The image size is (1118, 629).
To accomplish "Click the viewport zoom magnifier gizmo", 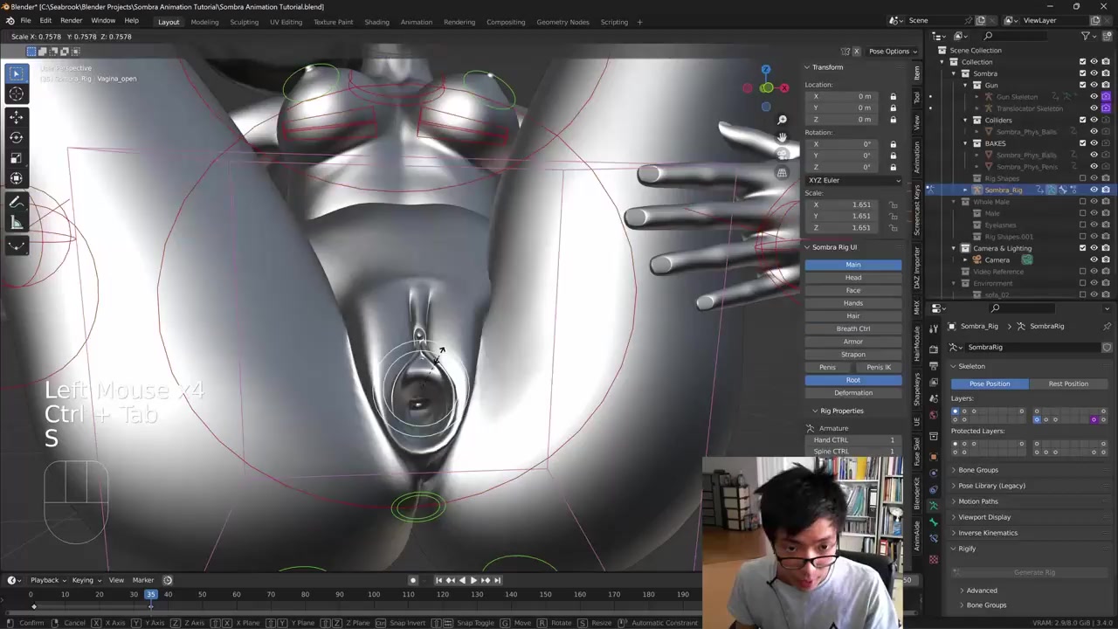I will point(782,120).
